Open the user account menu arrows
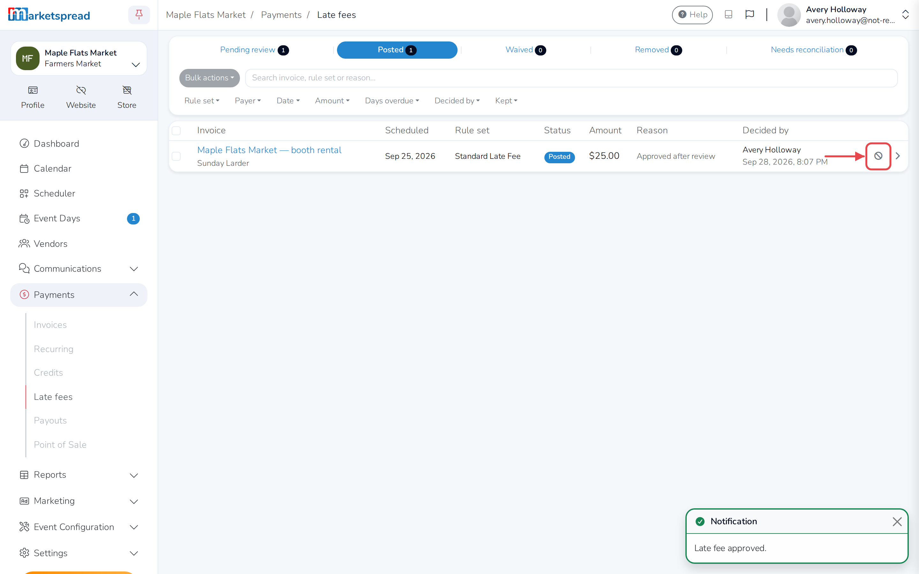This screenshot has height=574, width=919. pyautogui.click(x=905, y=15)
